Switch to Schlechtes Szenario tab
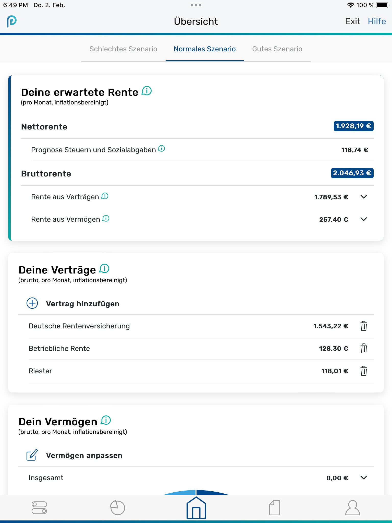Viewport: 392px width, 523px height. [123, 49]
